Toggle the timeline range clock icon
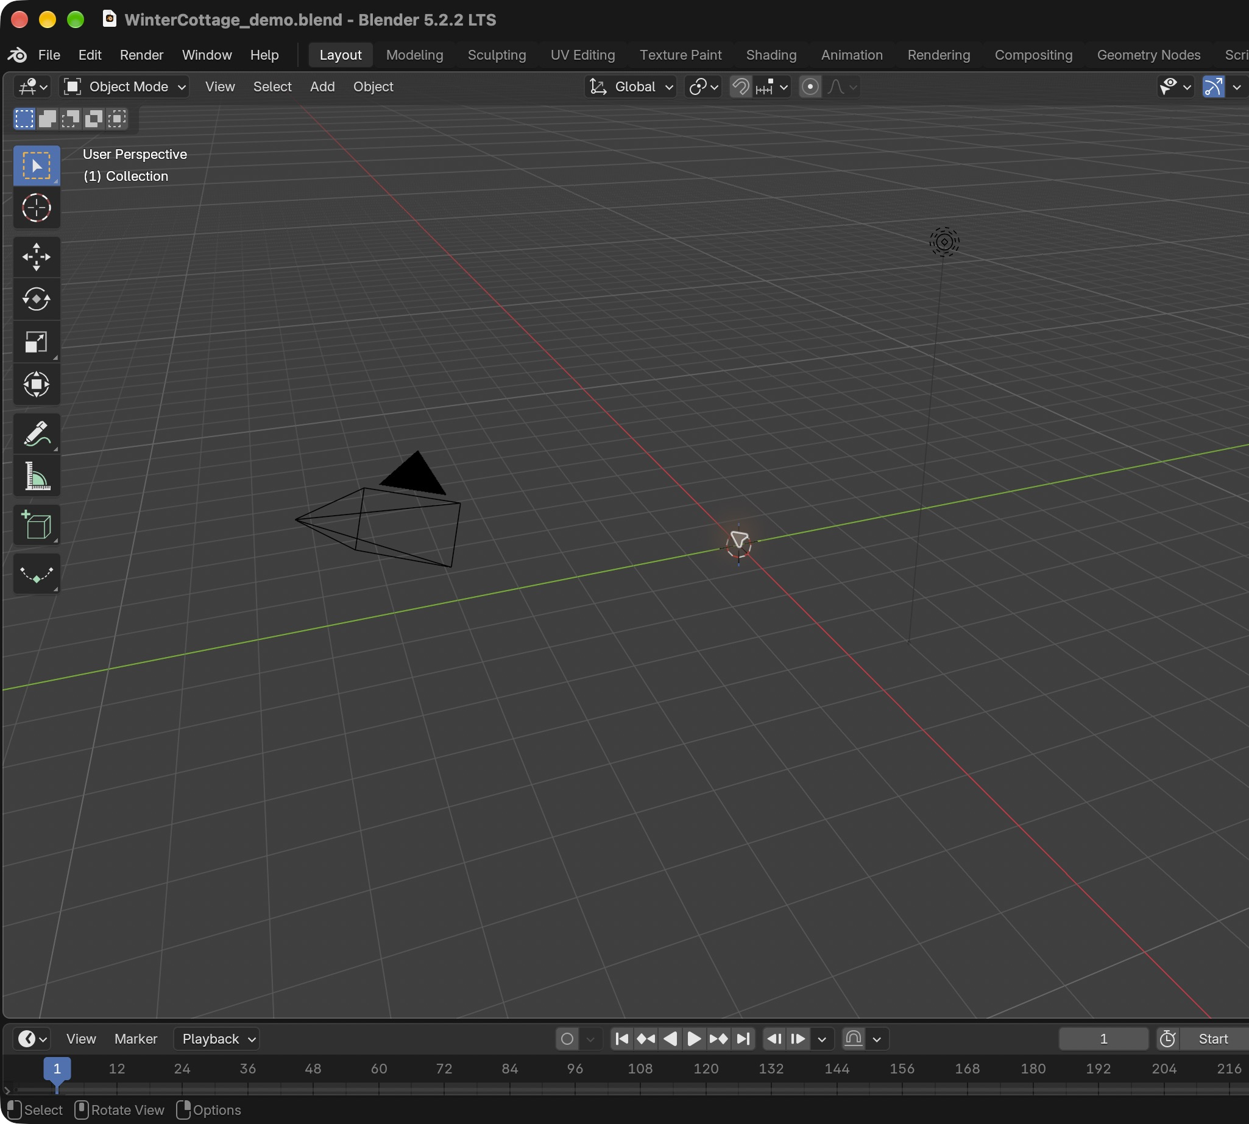Screen dimensions: 1249x1124 1167,1039
